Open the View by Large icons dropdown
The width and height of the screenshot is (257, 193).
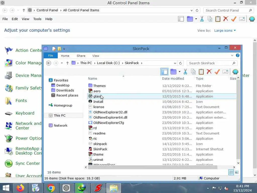tap(225, 30)
